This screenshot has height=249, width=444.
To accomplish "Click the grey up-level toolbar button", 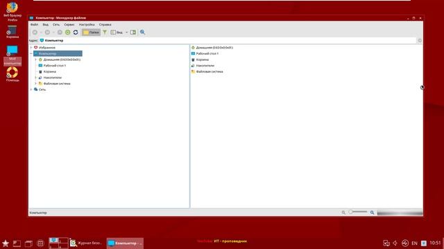I will click(x=60, y=33).
